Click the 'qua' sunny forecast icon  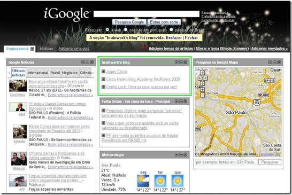pos(178,181)
